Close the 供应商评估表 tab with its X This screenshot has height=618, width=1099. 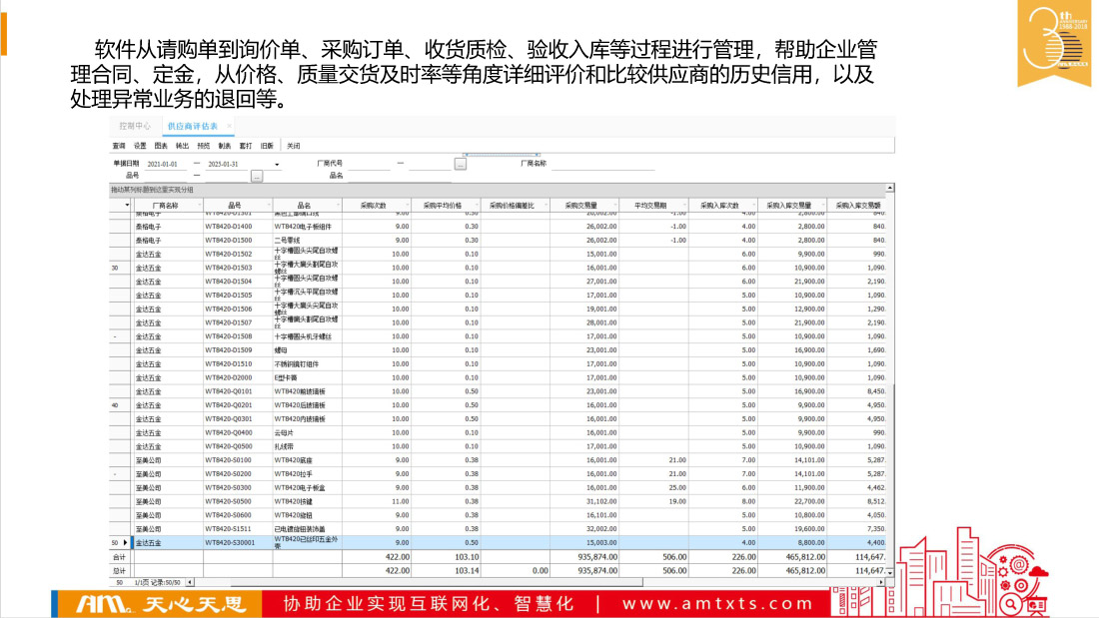pyautogui.click(x=229, y=126)
